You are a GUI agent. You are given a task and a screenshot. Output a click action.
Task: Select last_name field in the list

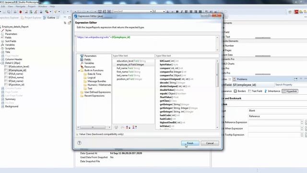pos(128,75)
